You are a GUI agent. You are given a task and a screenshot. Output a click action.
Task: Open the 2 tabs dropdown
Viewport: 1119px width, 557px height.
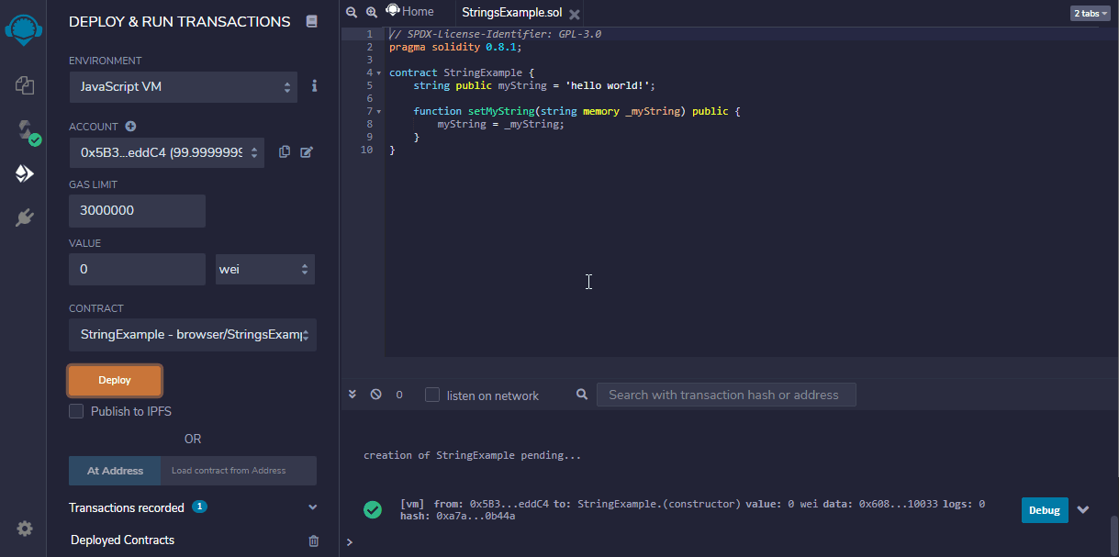click(1091, 13)
